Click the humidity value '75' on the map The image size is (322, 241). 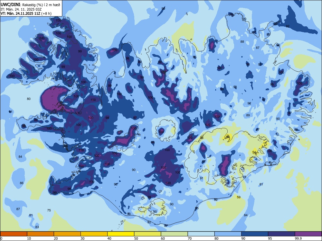pyautogui.click(x=49, y=210)
